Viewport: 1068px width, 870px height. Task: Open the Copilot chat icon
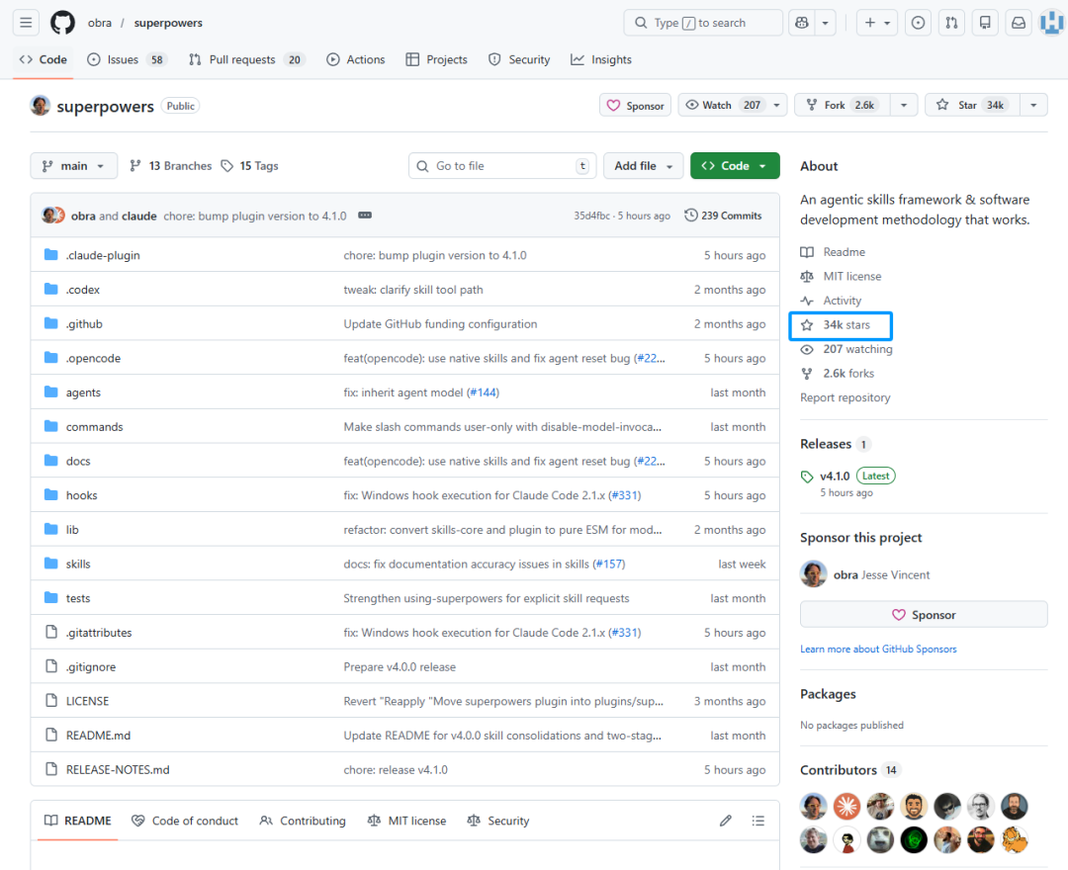coord(801,23)
